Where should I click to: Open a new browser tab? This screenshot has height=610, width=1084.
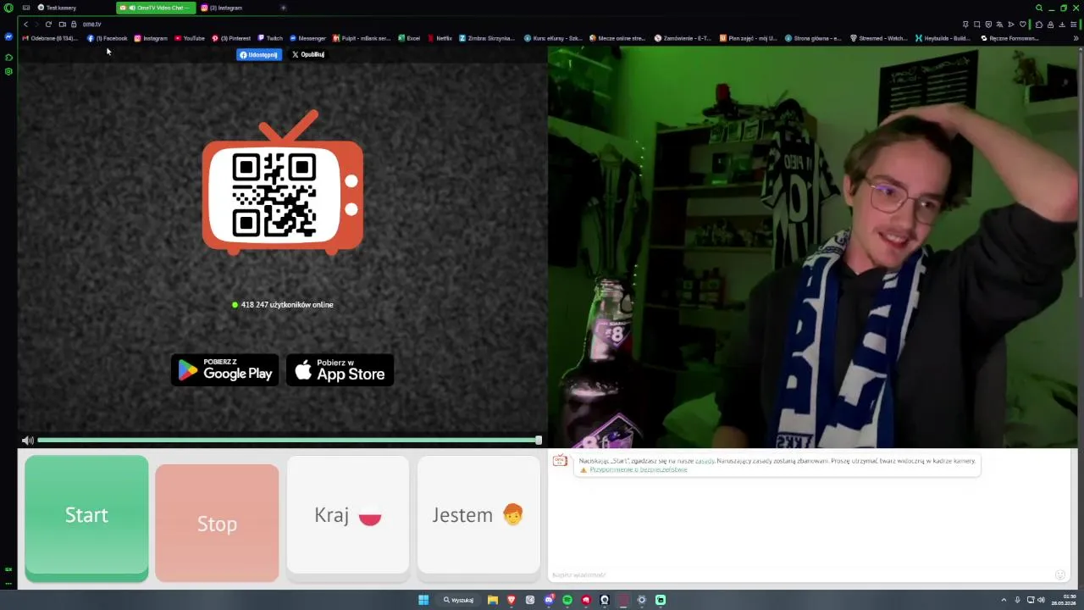283,8
